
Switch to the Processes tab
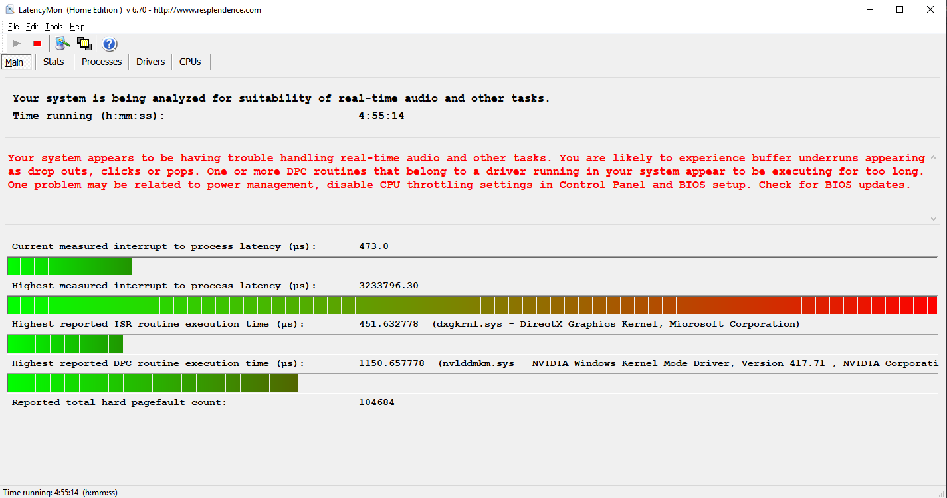click(x=102, y=62)
